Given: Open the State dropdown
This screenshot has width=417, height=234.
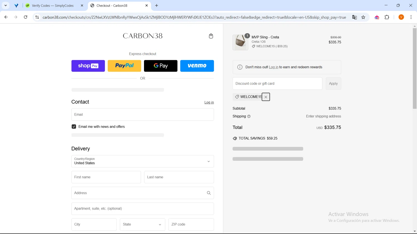Looking at the screenshot, I should pos(142,225).
